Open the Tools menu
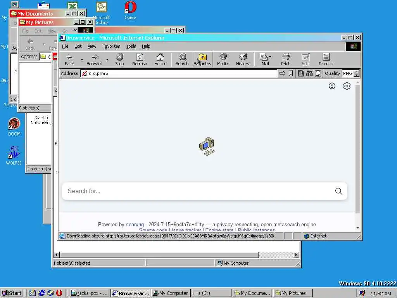The image size is (397, 298). [x=131, y=47]
